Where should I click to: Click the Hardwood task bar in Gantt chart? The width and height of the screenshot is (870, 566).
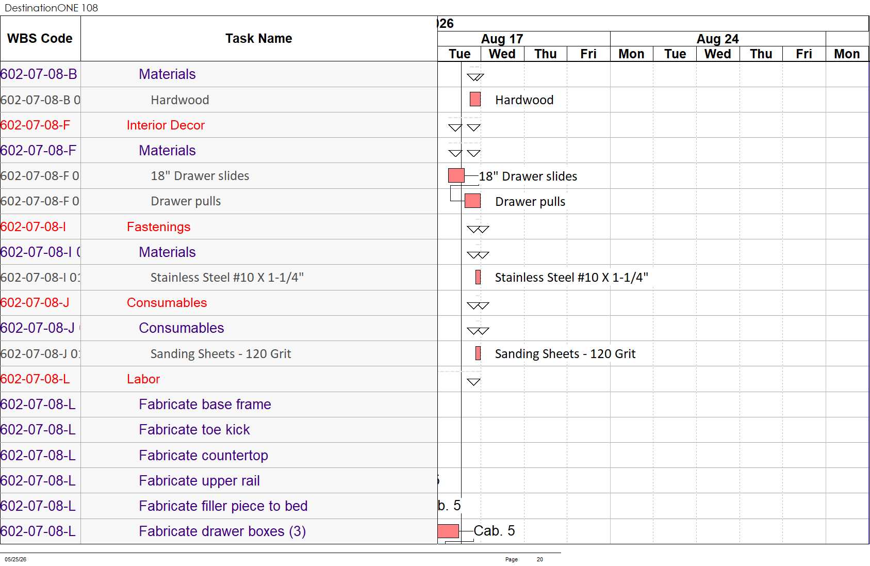point(475,99)
